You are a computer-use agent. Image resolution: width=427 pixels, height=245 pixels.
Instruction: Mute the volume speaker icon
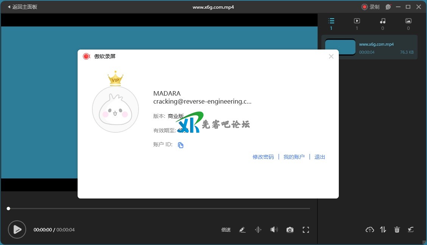tap(274, 230)
